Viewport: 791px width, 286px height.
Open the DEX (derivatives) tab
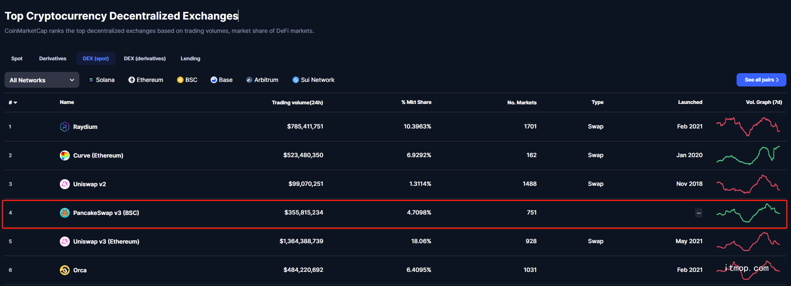pyautogui.click(x=145, y=59)
